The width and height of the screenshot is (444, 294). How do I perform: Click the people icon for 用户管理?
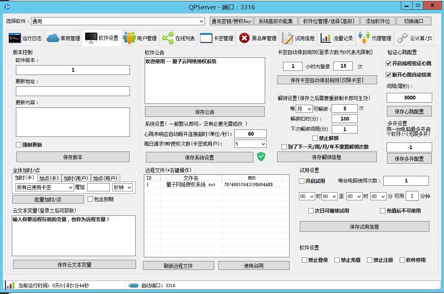point(129,38)
